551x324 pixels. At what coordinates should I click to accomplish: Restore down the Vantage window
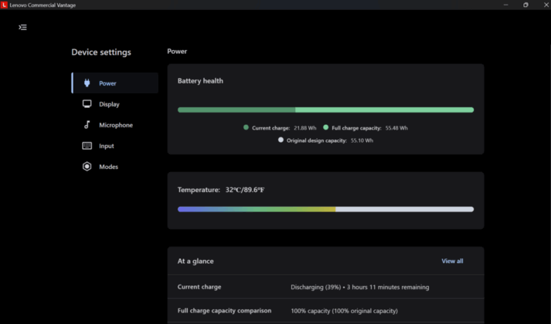[525, 5]
